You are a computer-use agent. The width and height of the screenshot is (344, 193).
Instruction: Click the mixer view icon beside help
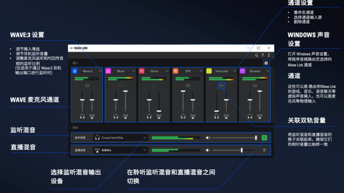(x=256, y=55)
